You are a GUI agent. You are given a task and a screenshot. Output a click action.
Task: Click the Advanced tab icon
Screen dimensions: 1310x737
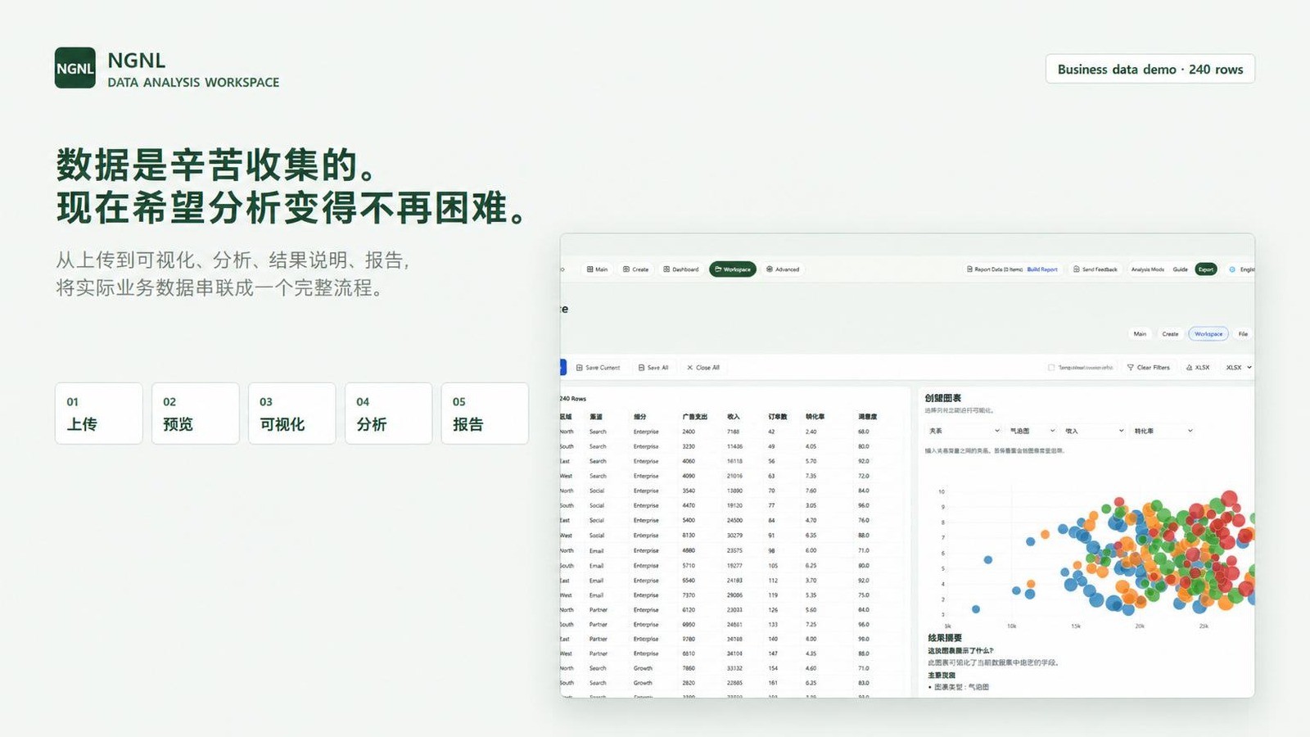tap(770, 269)
